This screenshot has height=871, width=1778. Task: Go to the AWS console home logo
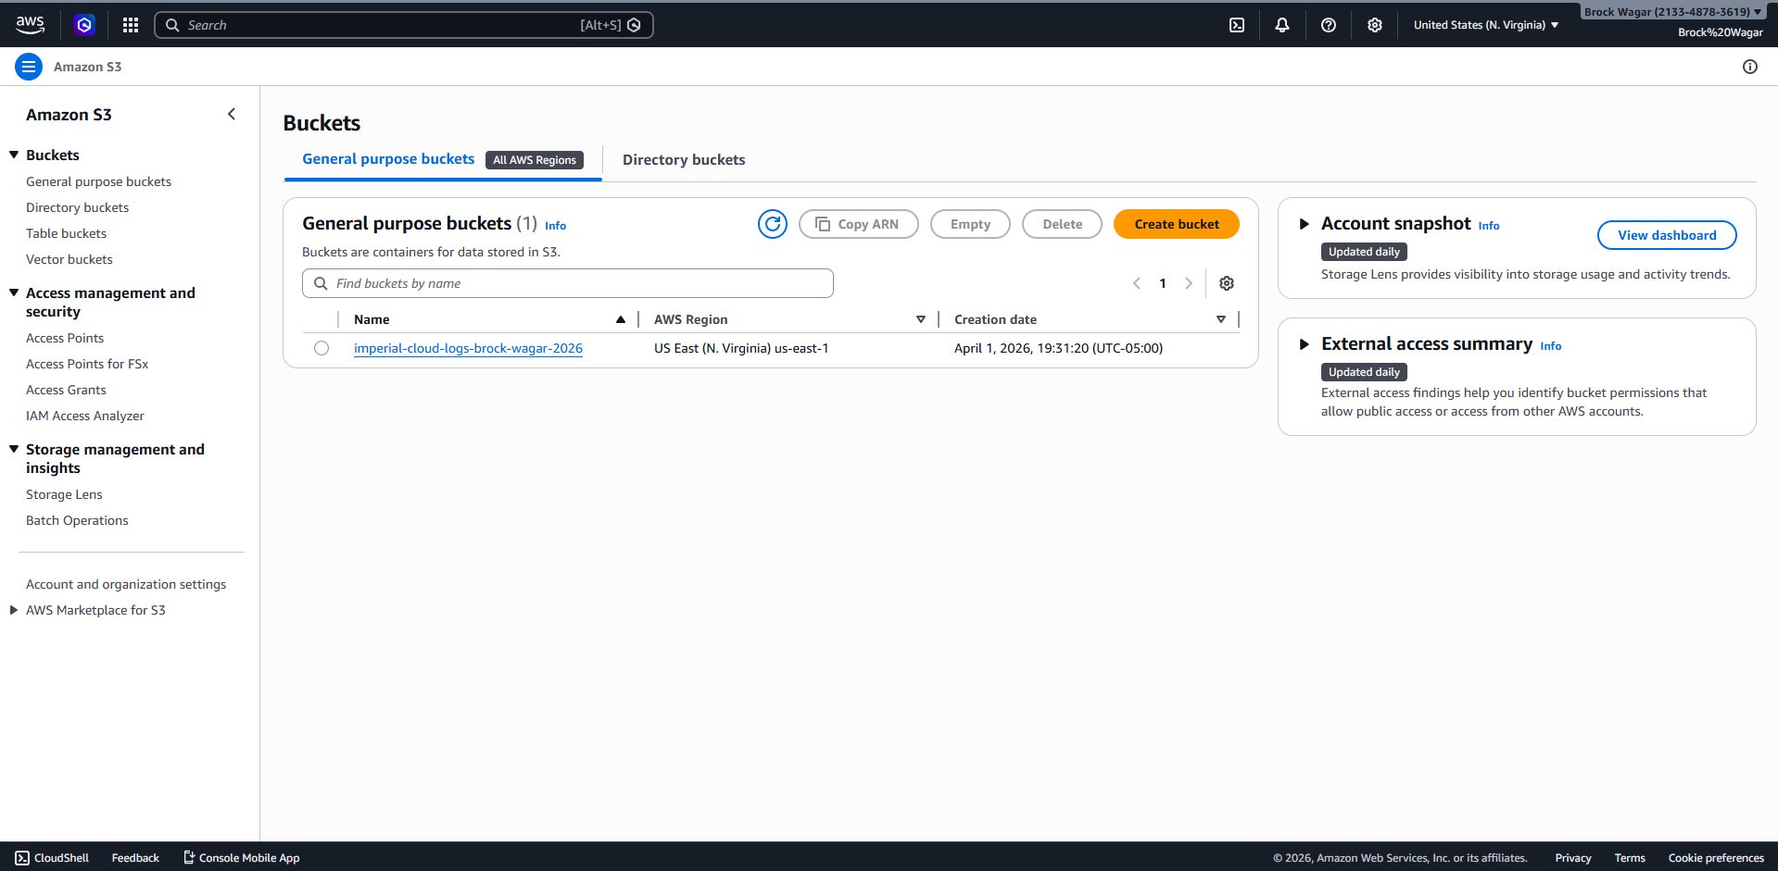tap(30, 25)
